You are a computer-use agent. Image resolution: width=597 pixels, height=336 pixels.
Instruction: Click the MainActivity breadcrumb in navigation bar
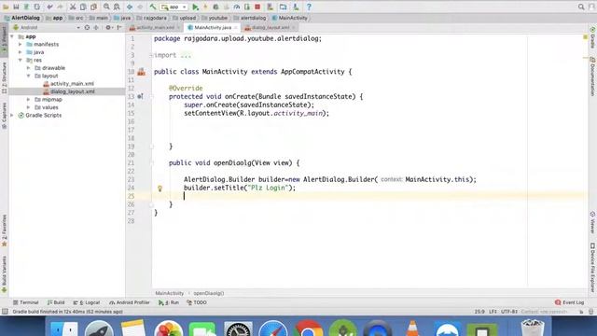(290, 18)
